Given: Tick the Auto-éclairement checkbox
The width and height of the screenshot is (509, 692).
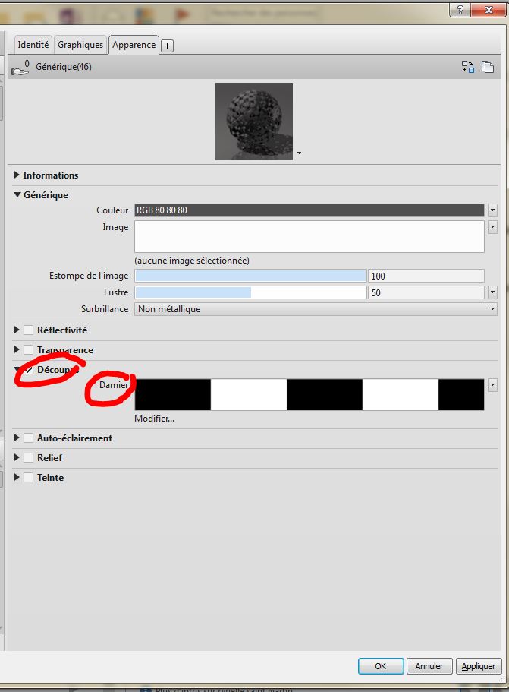Looking at the screenshot, I should 29,438.
